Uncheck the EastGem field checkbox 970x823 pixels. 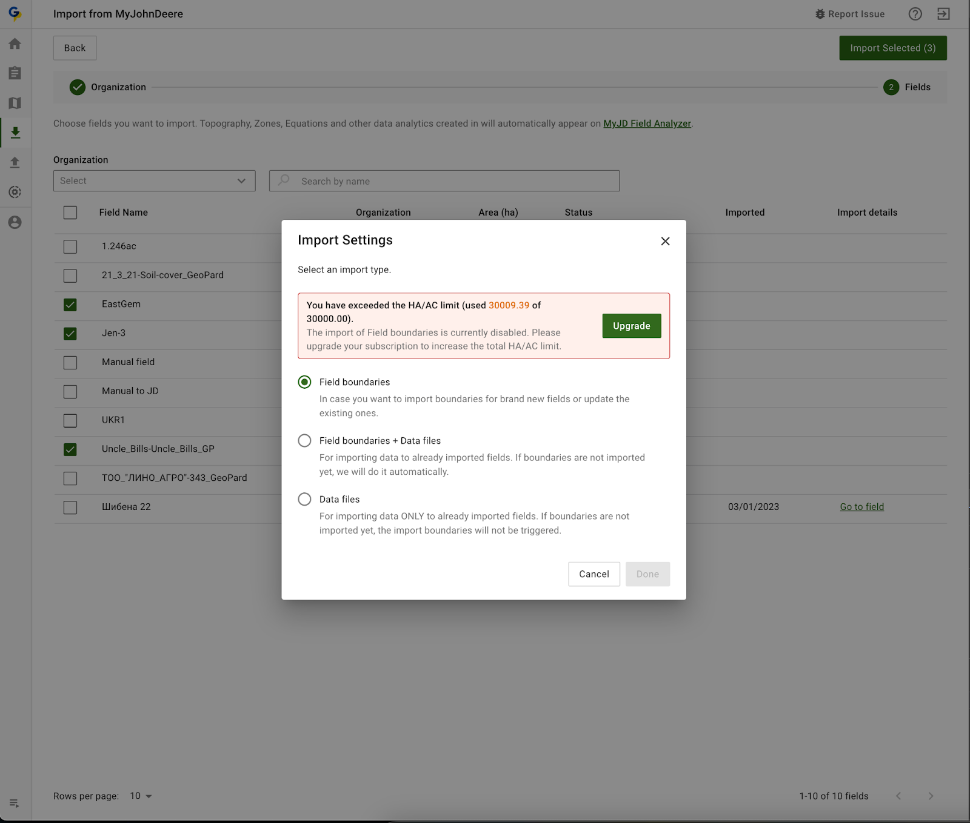tap(70, 305)
